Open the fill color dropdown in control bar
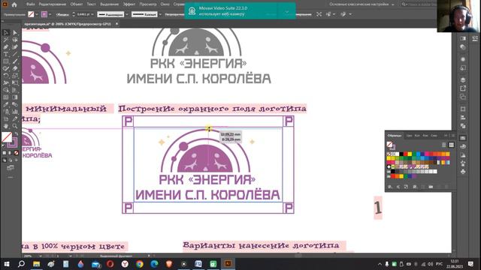This screenshot has height=270, width=481. (37, 14)
